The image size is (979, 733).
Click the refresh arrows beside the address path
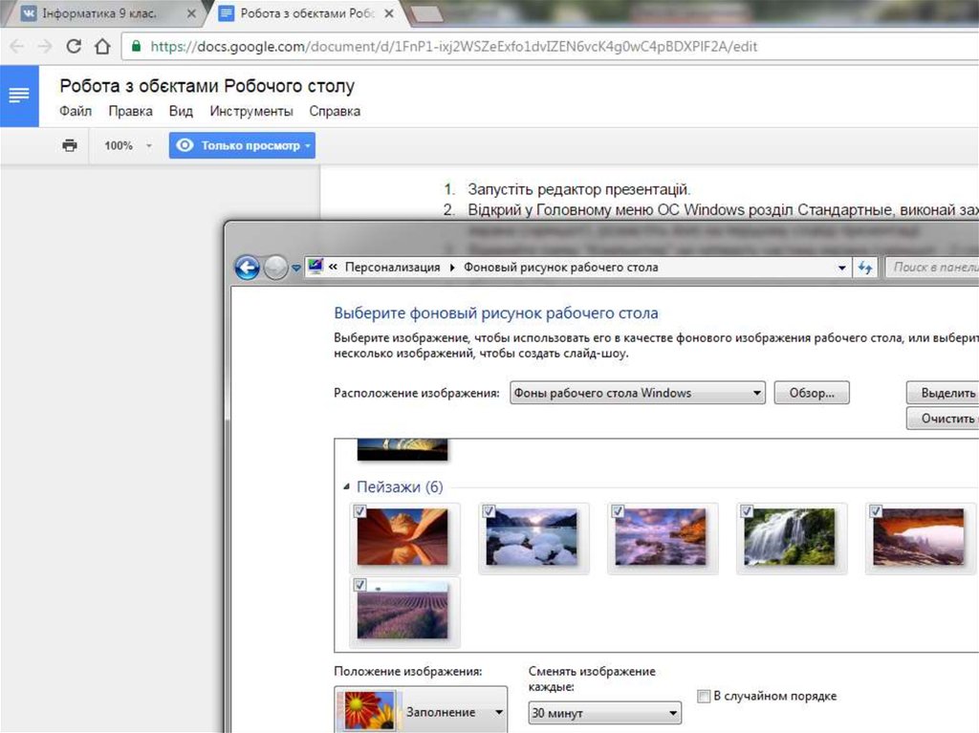866,269
